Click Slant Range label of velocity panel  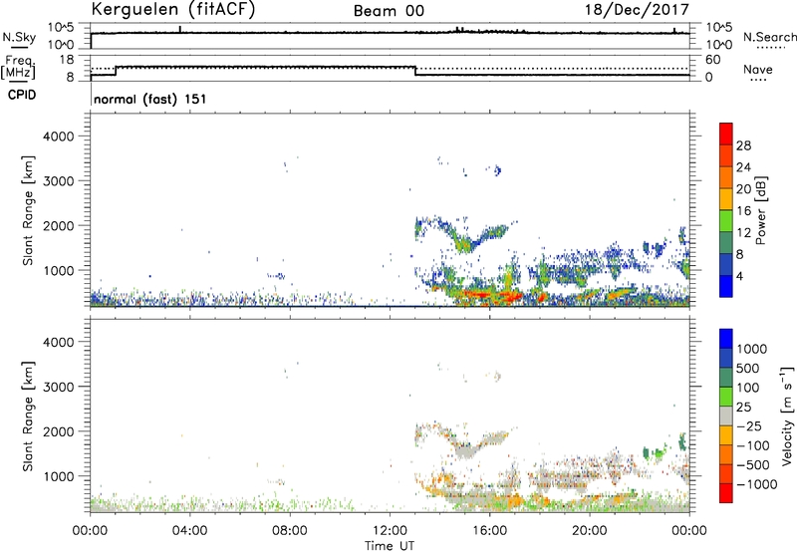[x=28, y=416]
